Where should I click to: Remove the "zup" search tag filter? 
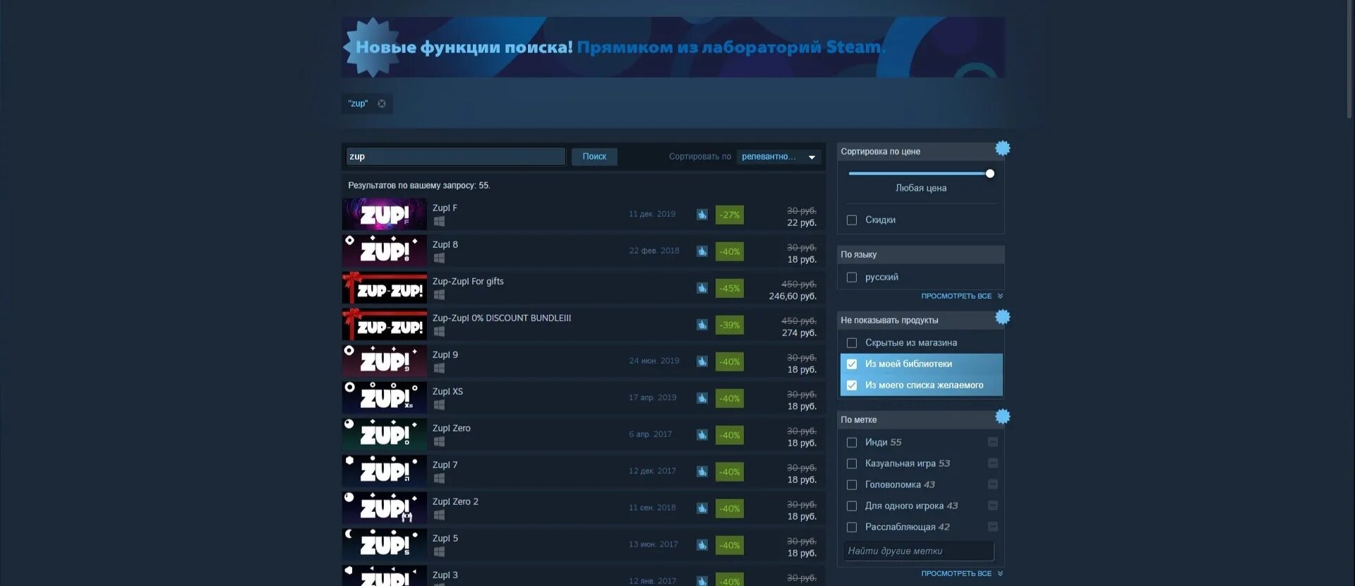point(381,104)
